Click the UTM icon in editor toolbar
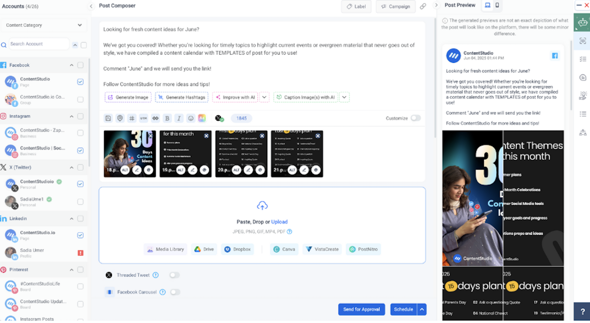This screenshot has height=323, width=590. [x=144, y=118]
